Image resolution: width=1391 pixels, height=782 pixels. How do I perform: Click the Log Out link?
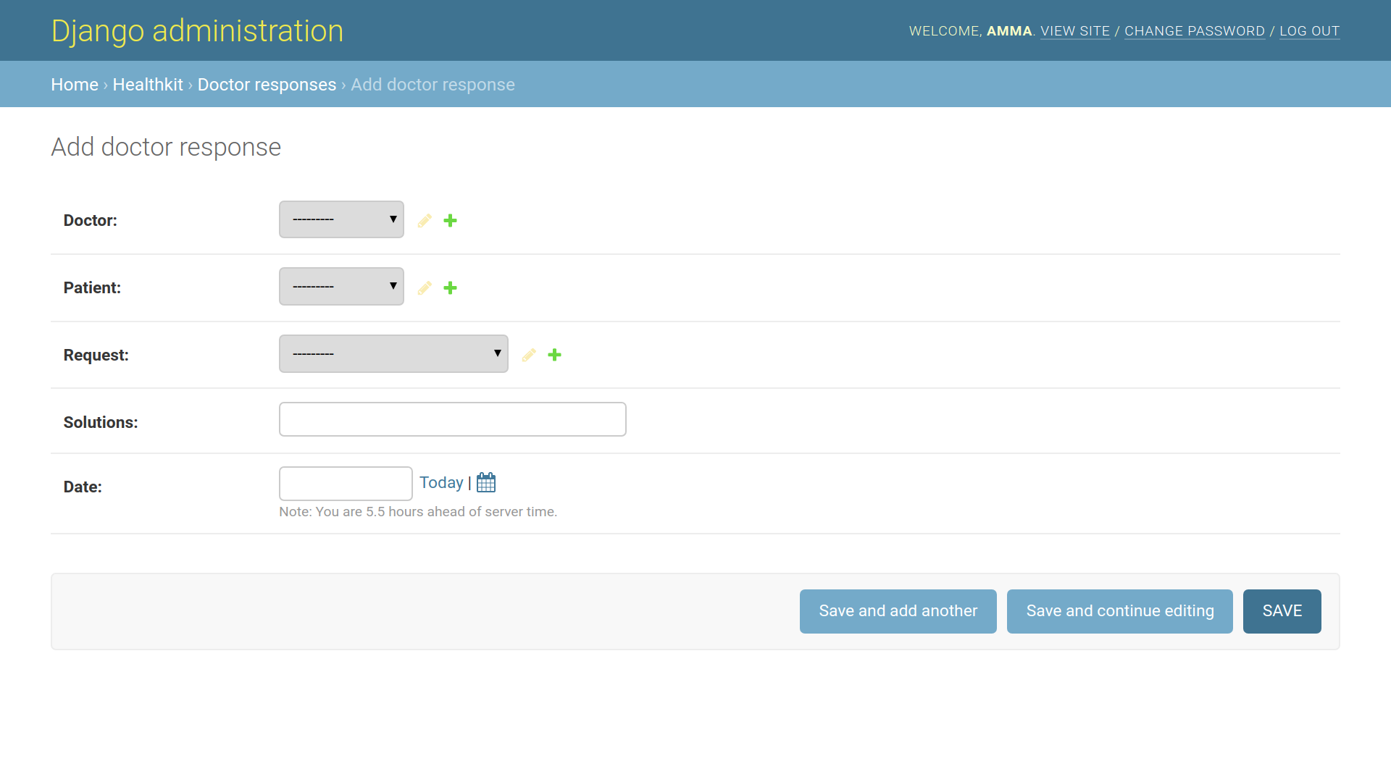click(x=1309, y=31)
